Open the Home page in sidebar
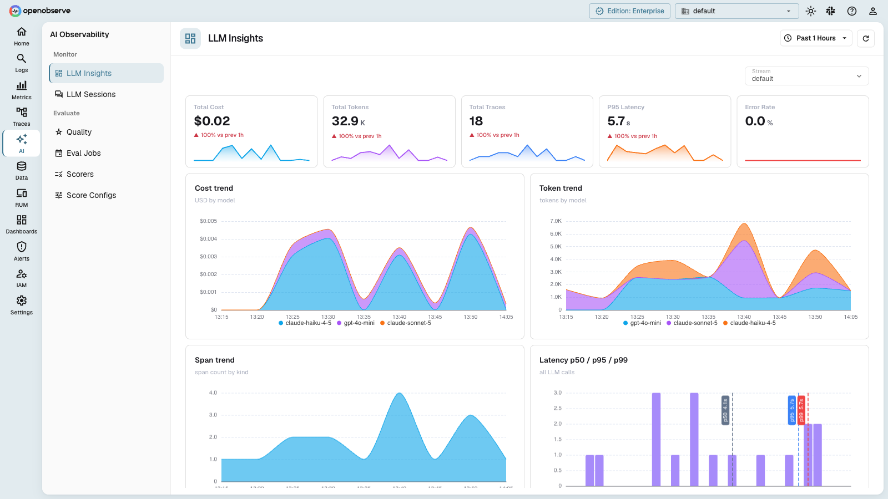Viewport: 888px width, 499px height. 22,37
